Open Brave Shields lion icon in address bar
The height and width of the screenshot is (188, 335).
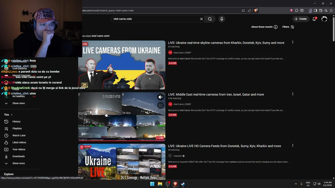click(x=256, y=10)
